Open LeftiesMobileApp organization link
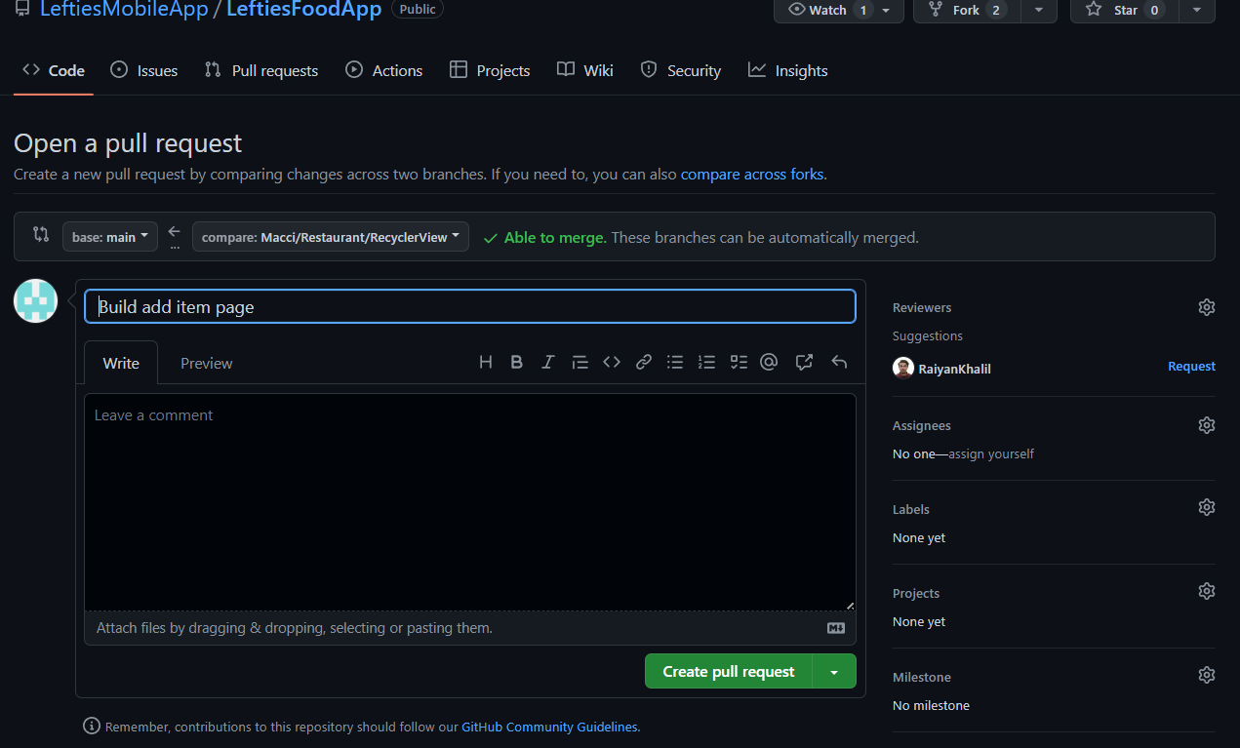 tap(124, 10)
